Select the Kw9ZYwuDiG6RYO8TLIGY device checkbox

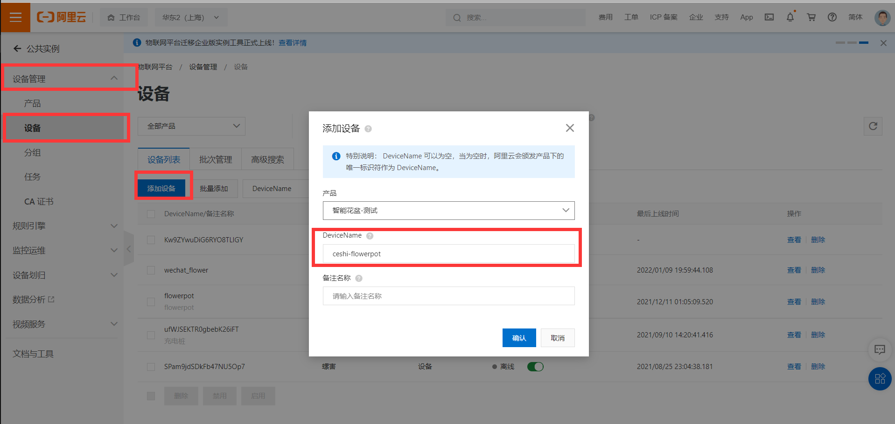tap(151, 240)
